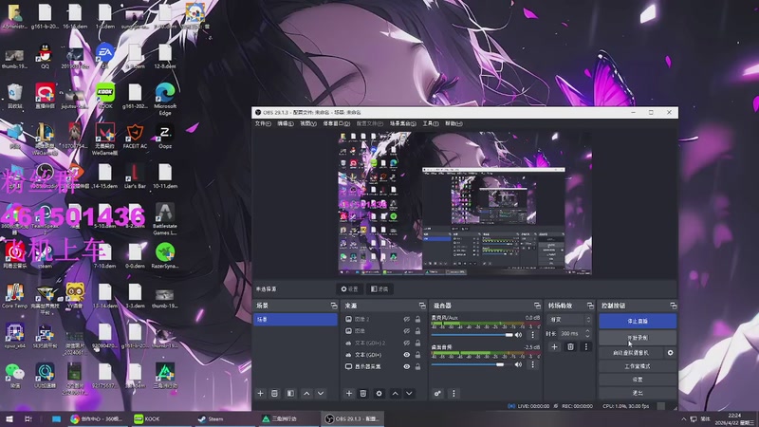Open the View menu in OBS

point(307,123)
